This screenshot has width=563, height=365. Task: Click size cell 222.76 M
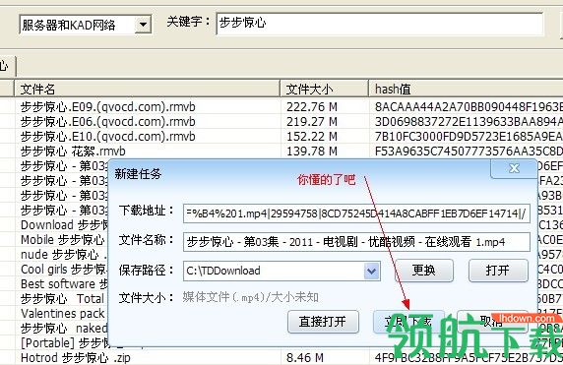click(x=312, y=107)
